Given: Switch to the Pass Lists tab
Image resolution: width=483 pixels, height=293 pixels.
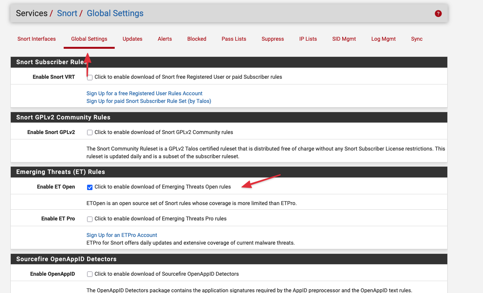Looking at the screenshot, I should click(234, 39).
